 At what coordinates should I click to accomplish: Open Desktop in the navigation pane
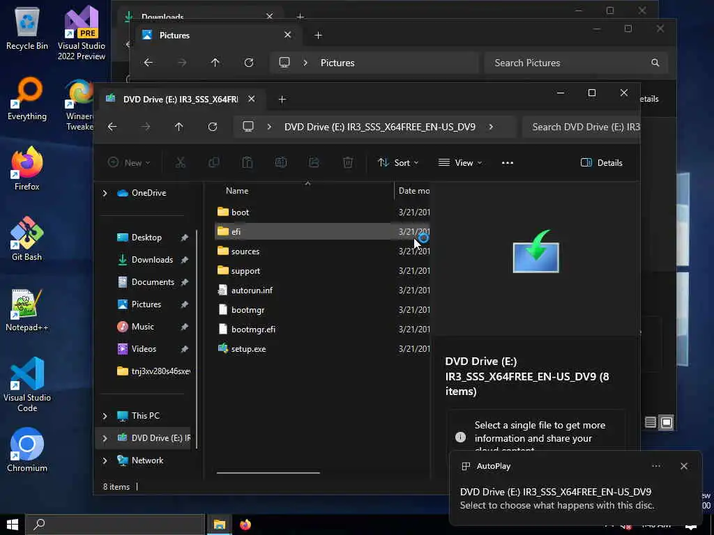tap(146, 238)
